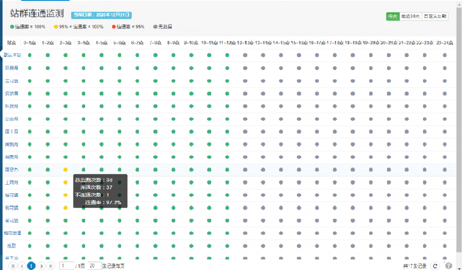This screenshot has width=462, height=270.
Task: Change the records per page field showing 20
Action: [x=94, y=266]
